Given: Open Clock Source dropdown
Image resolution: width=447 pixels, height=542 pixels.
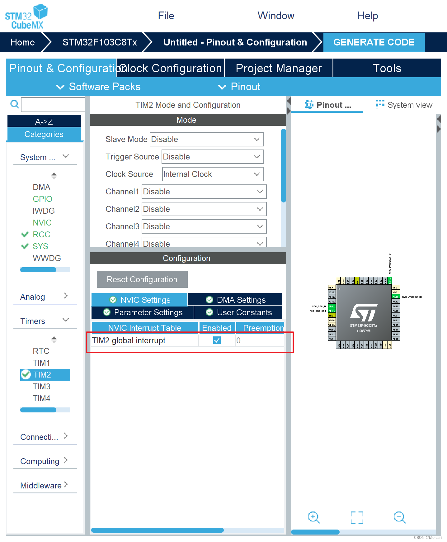Looking at the screenshot, I should coord(213,174).
